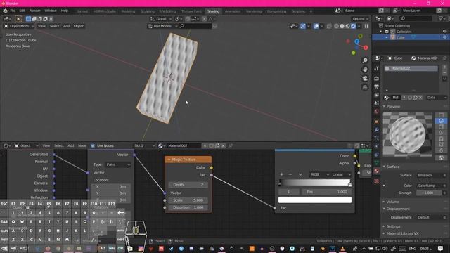Viewport: 450px width, 253px height.
Task: Click the ColorRamp gradient bar
Action: pyautogui.click(x=315, y=183)
